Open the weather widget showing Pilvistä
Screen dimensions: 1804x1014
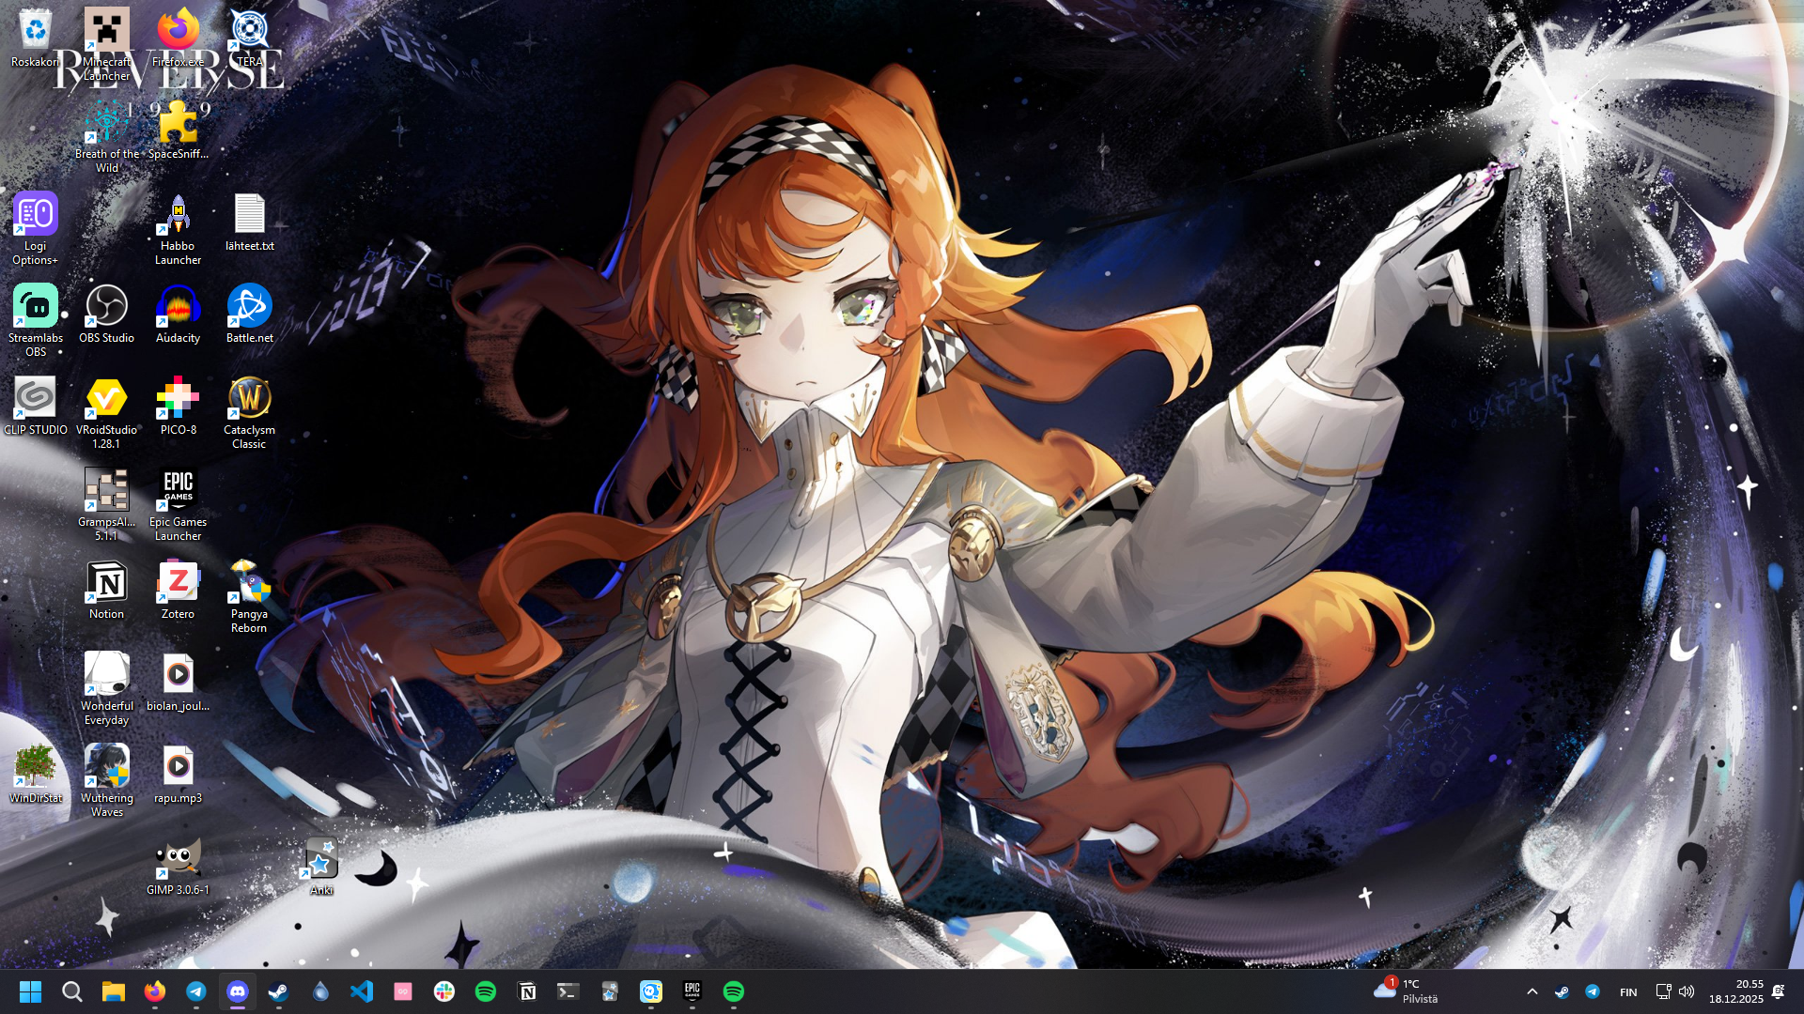coord(1407,991)
